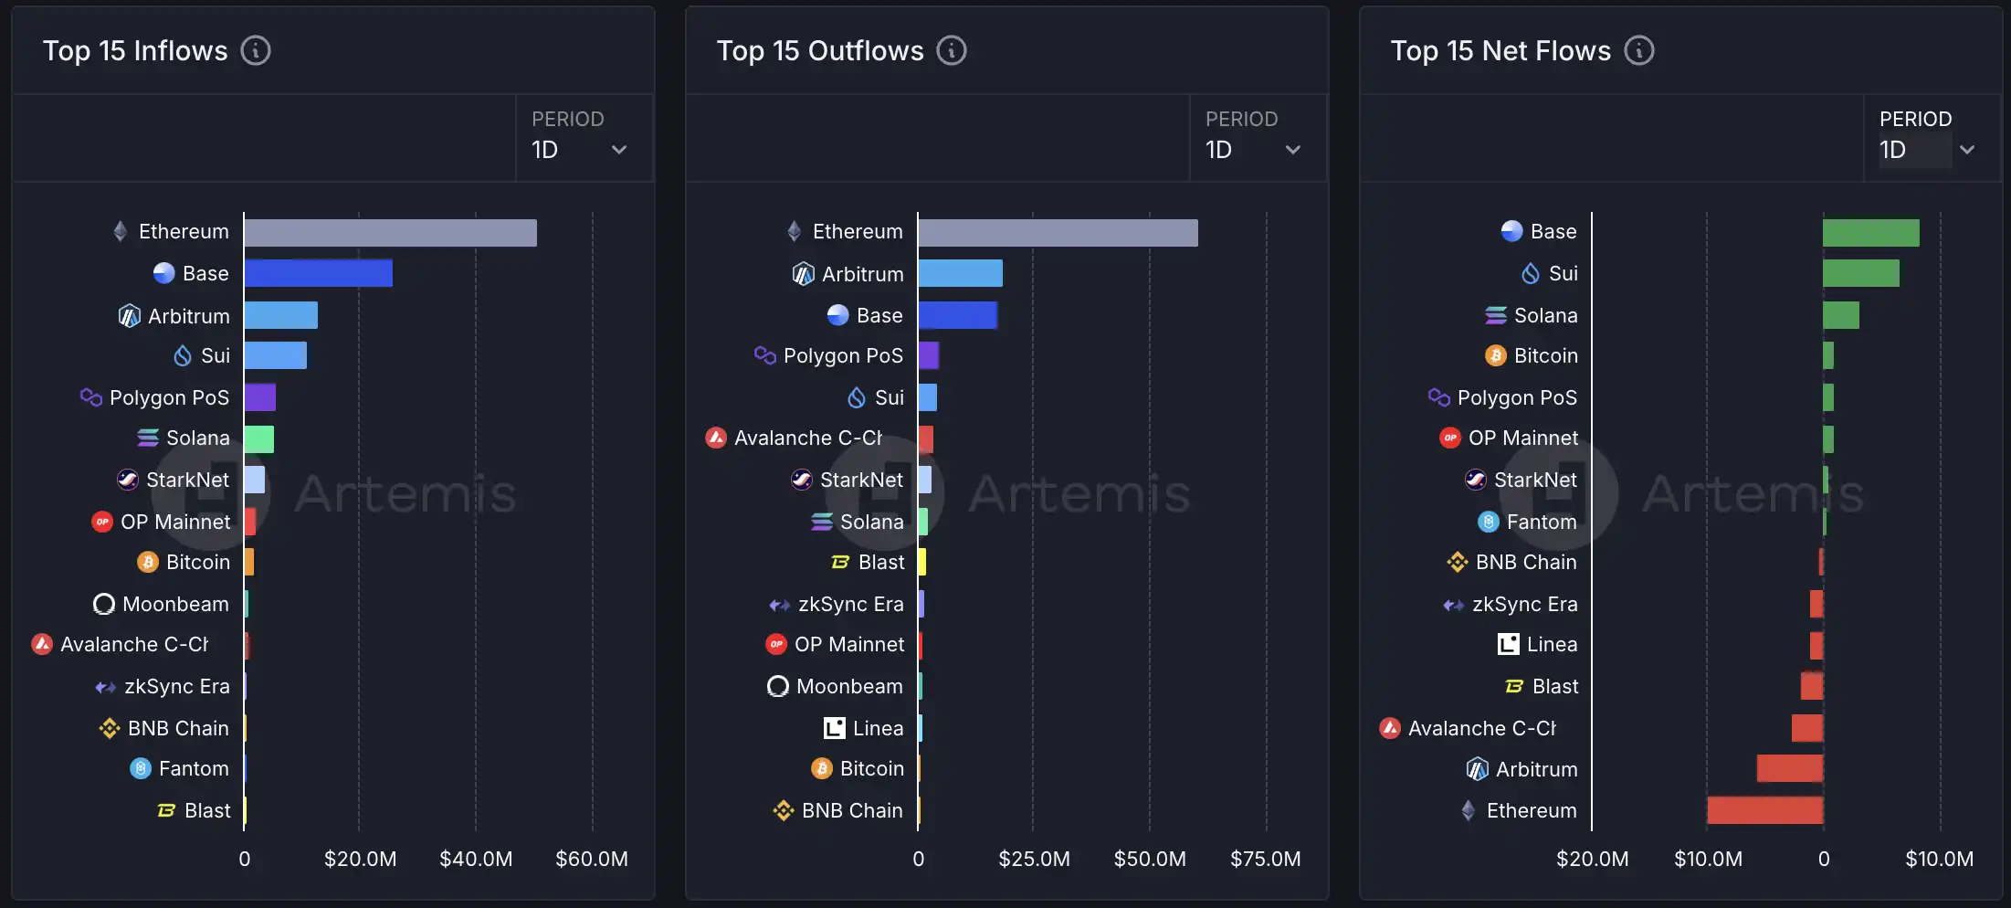Click the BNB Chain logo in the Outflows chart
Viewport: 2011px width, 908px height.
pyautogui.click(x=784, y=810)
